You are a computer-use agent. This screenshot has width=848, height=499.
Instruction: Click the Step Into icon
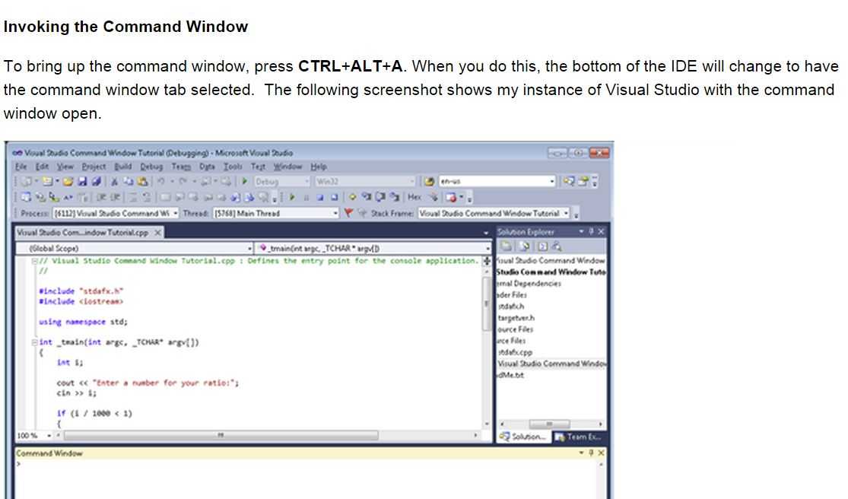[x=367, y=196]
